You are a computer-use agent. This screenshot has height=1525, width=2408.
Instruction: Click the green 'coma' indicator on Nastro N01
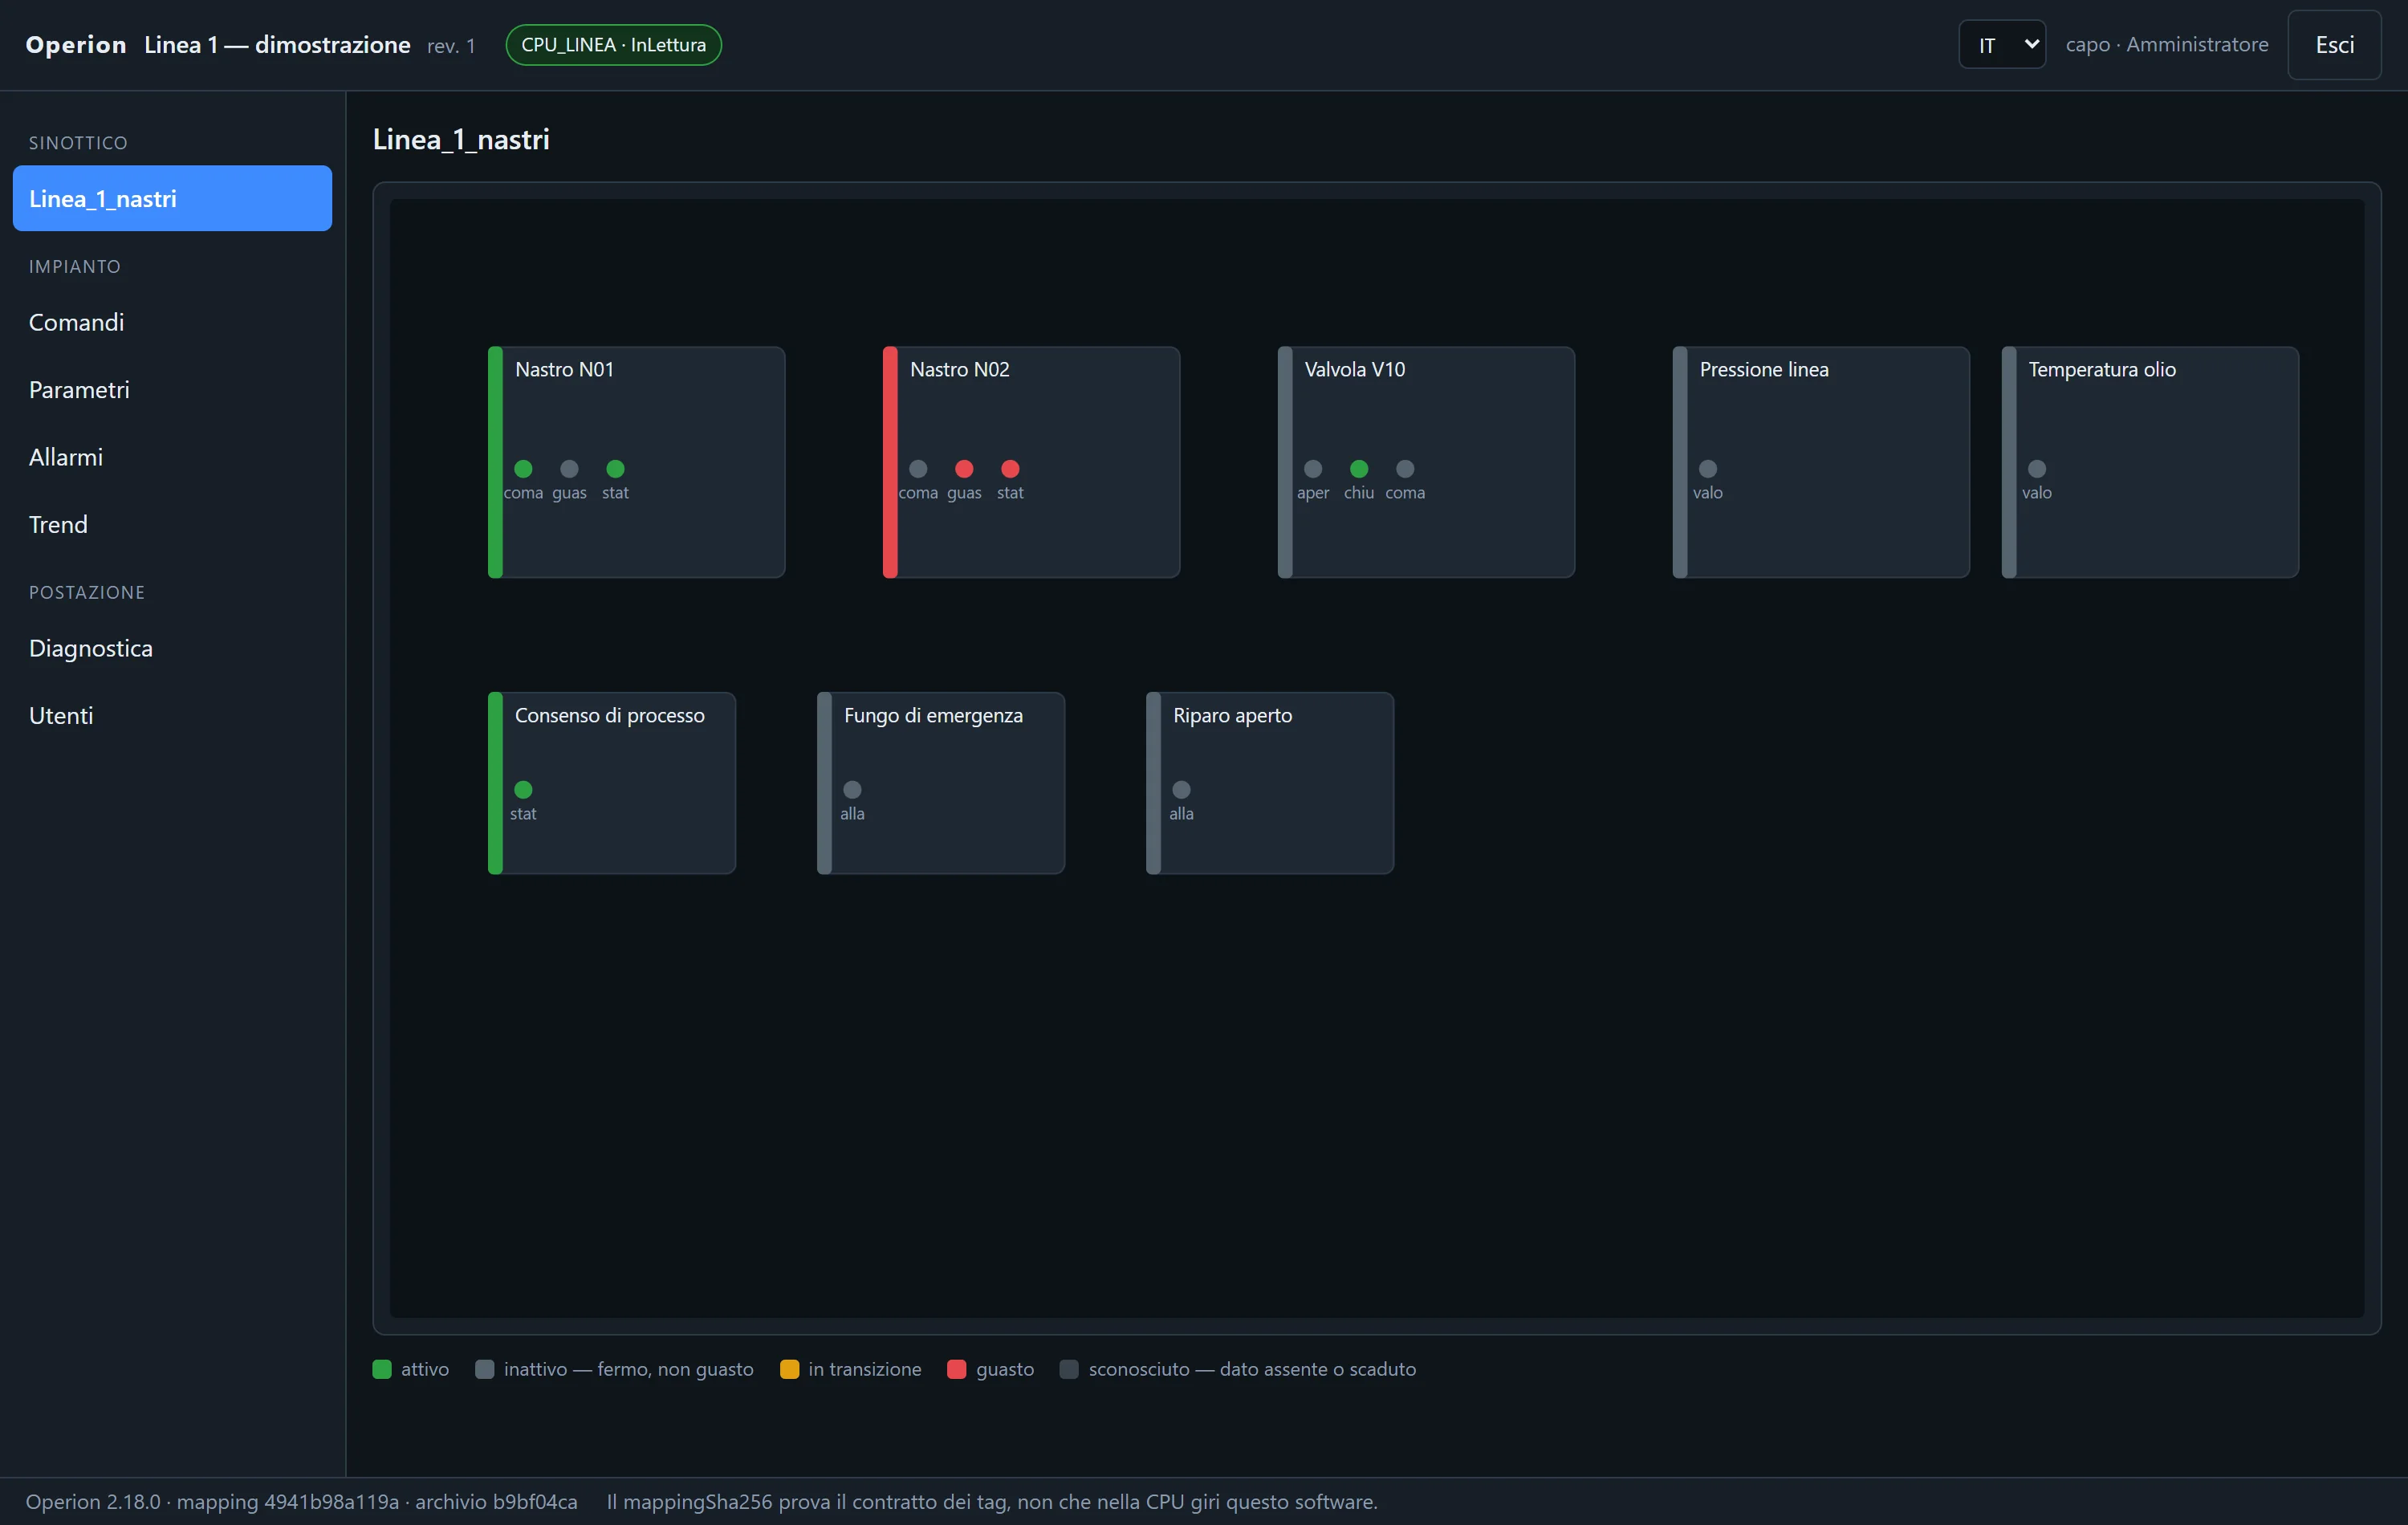[523, 468]
